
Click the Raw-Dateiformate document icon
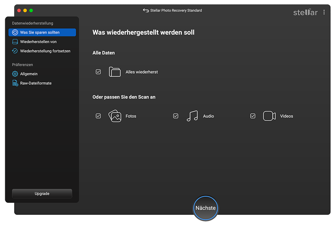click(x=15, y=83)
